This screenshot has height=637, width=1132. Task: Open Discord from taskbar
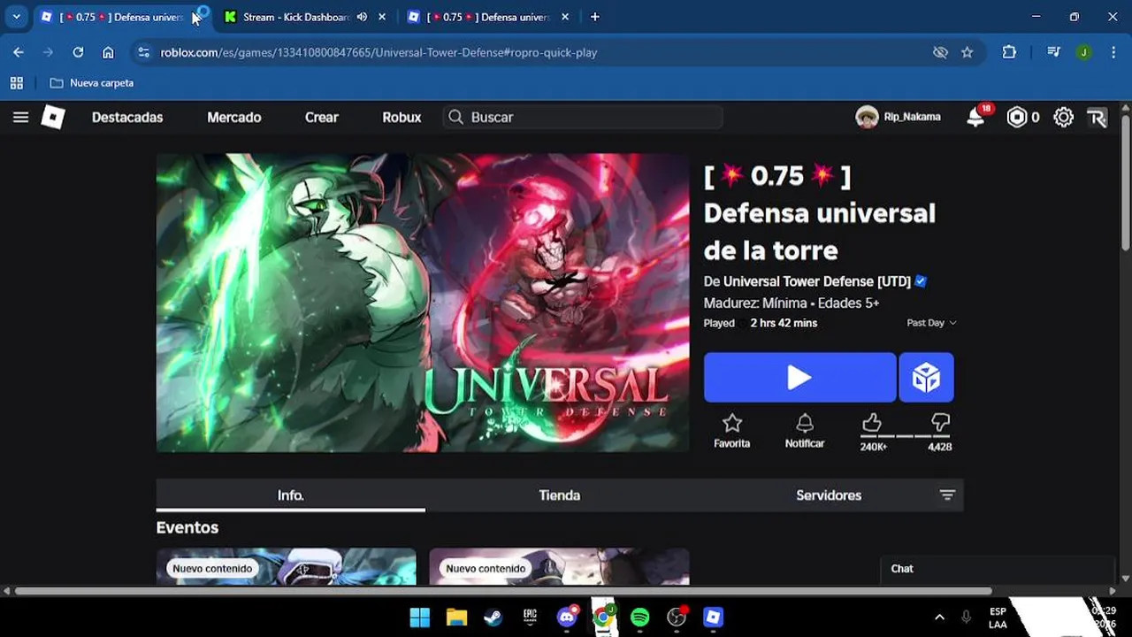click(567, 618)
